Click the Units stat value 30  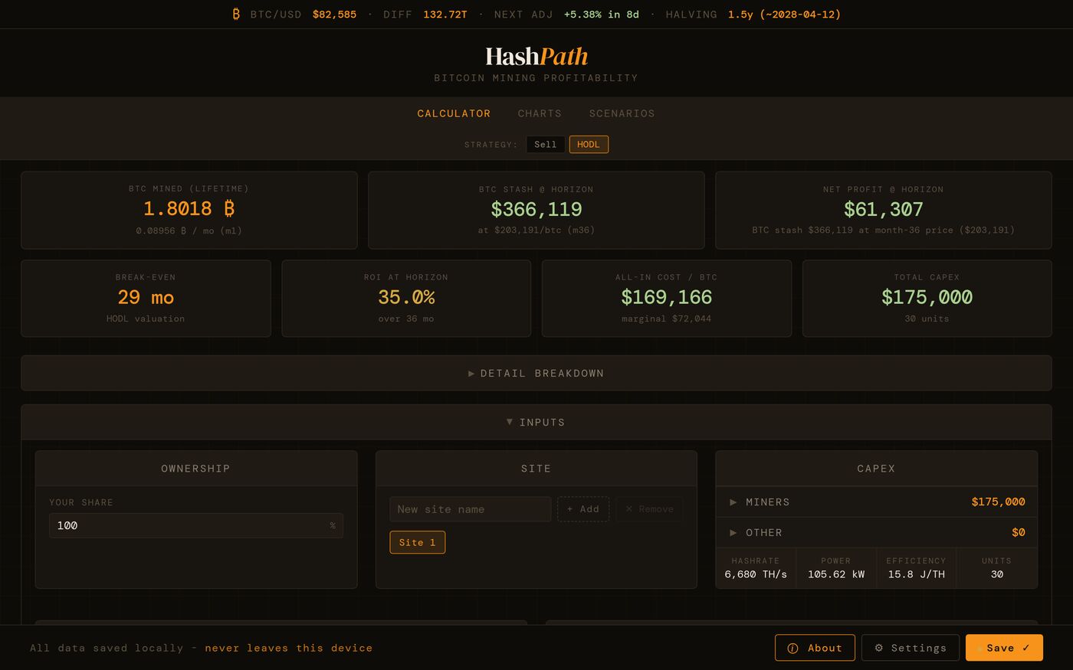coord(997,574)
